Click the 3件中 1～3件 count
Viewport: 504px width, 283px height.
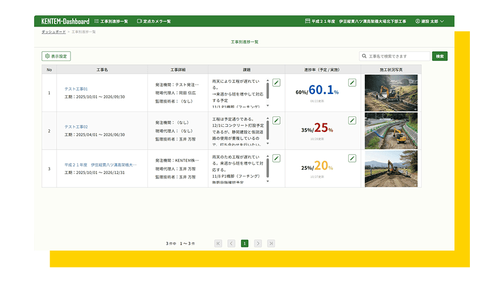tap(180, 243)
